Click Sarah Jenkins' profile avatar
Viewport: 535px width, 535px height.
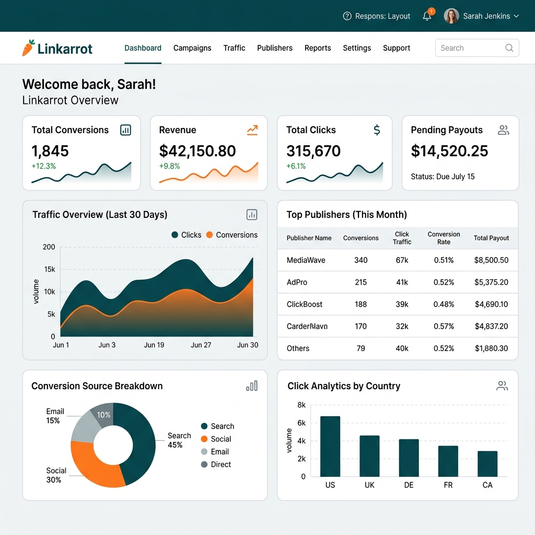click(x=451, y=16)
